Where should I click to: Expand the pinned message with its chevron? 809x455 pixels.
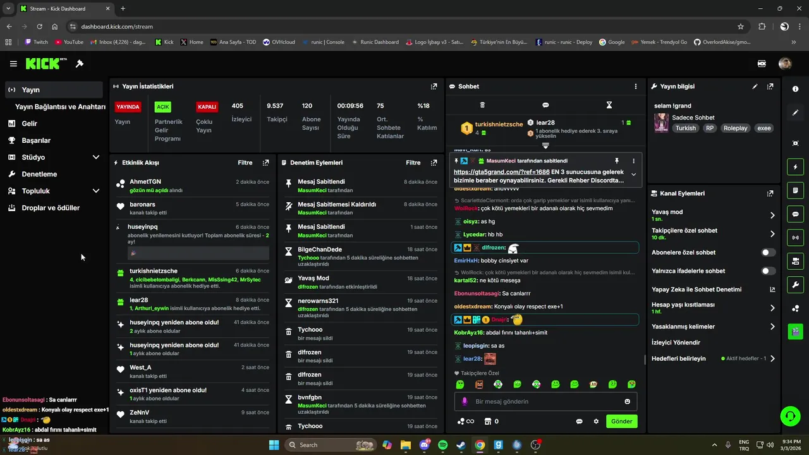coord(633,174)
